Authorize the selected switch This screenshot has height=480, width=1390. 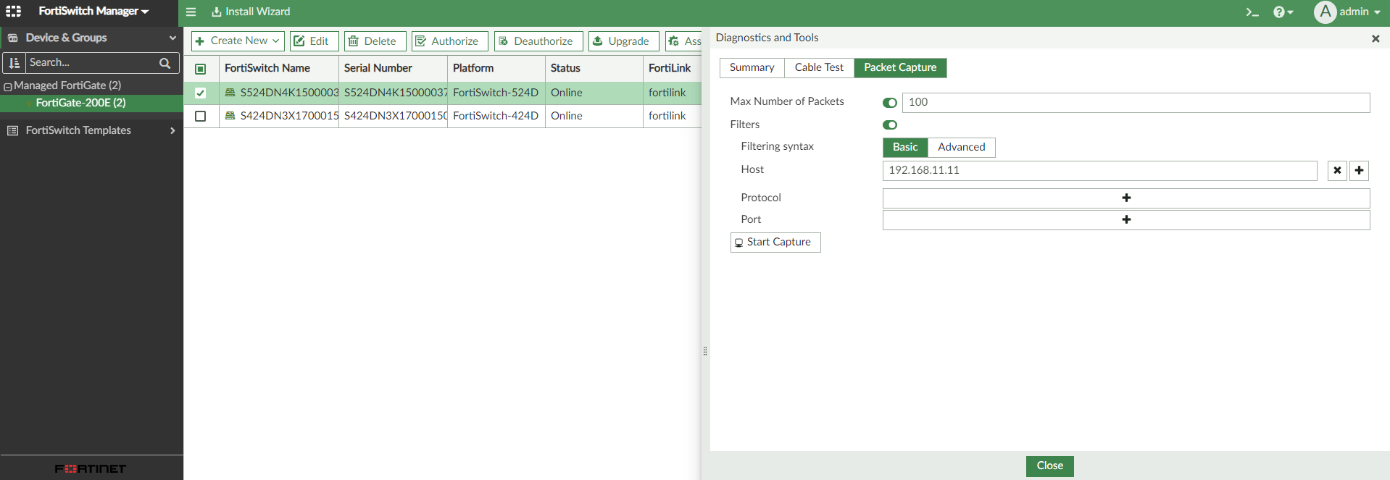click(x=449, y=41)
